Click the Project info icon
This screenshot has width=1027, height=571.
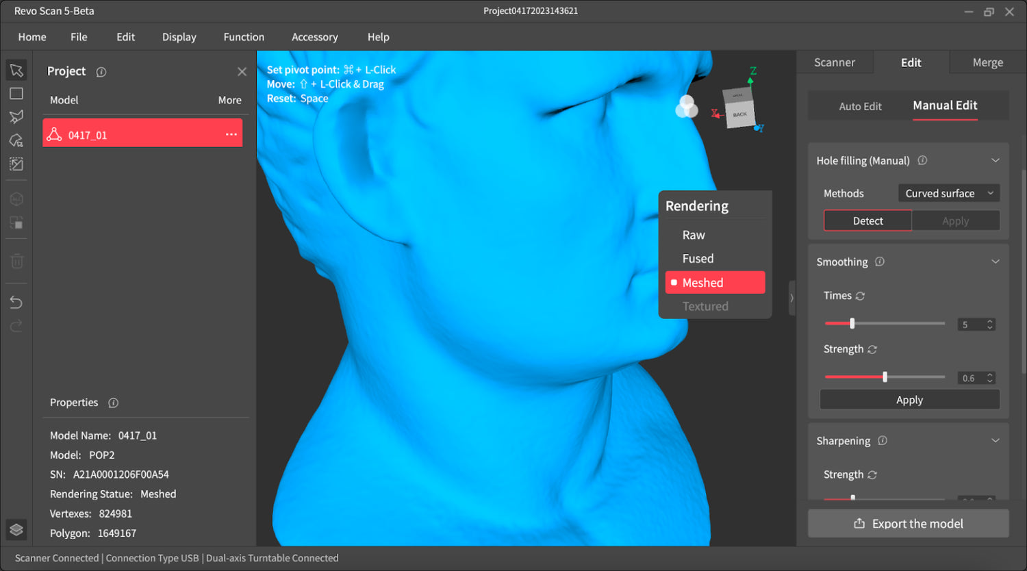101,71
